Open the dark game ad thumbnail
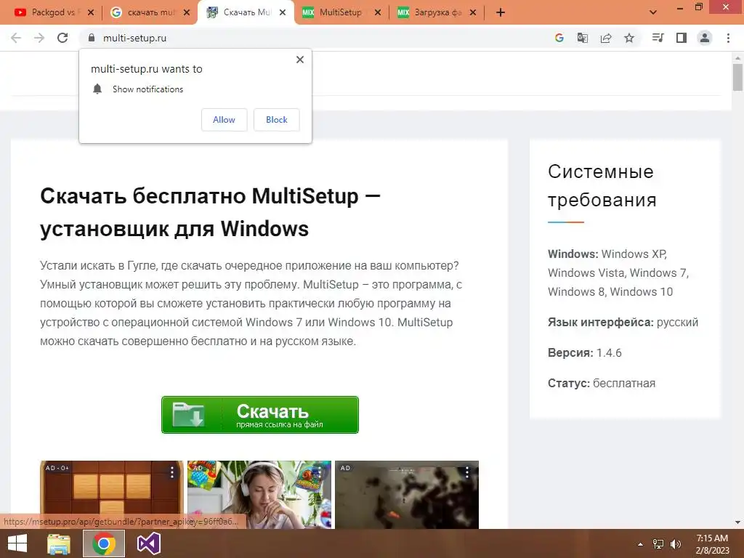The height and width of the screenshot is (558, 744). 407,494
